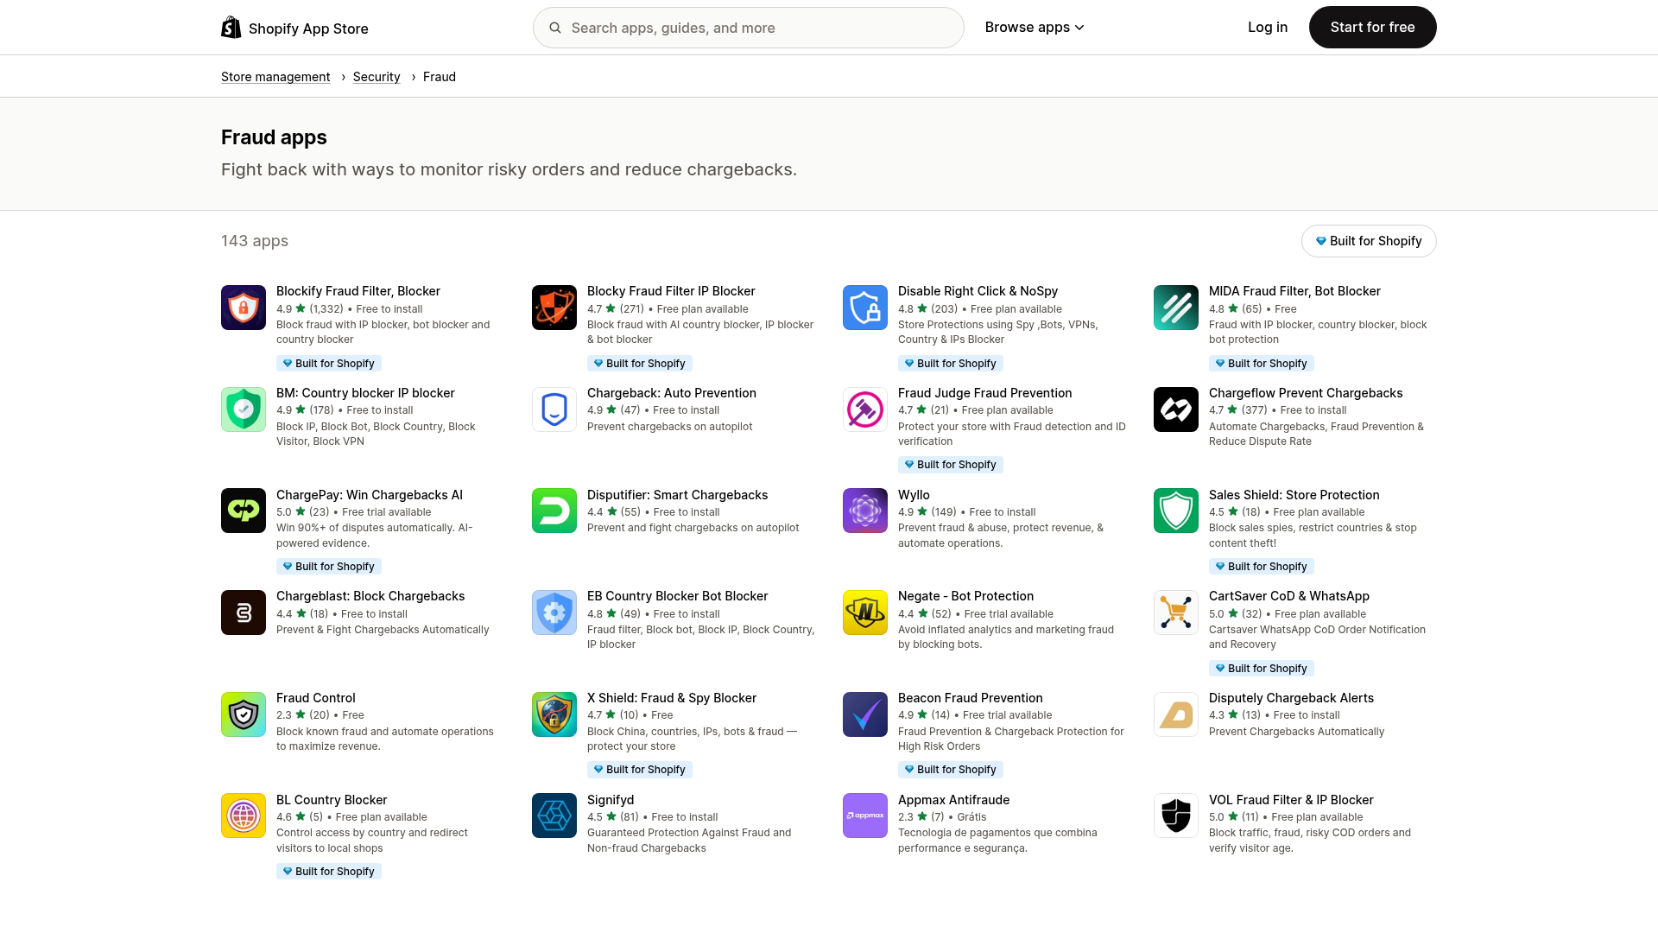Open ChargePay: Win Chargebacks AI title
1658x933 pixels.
click(370, 495)
